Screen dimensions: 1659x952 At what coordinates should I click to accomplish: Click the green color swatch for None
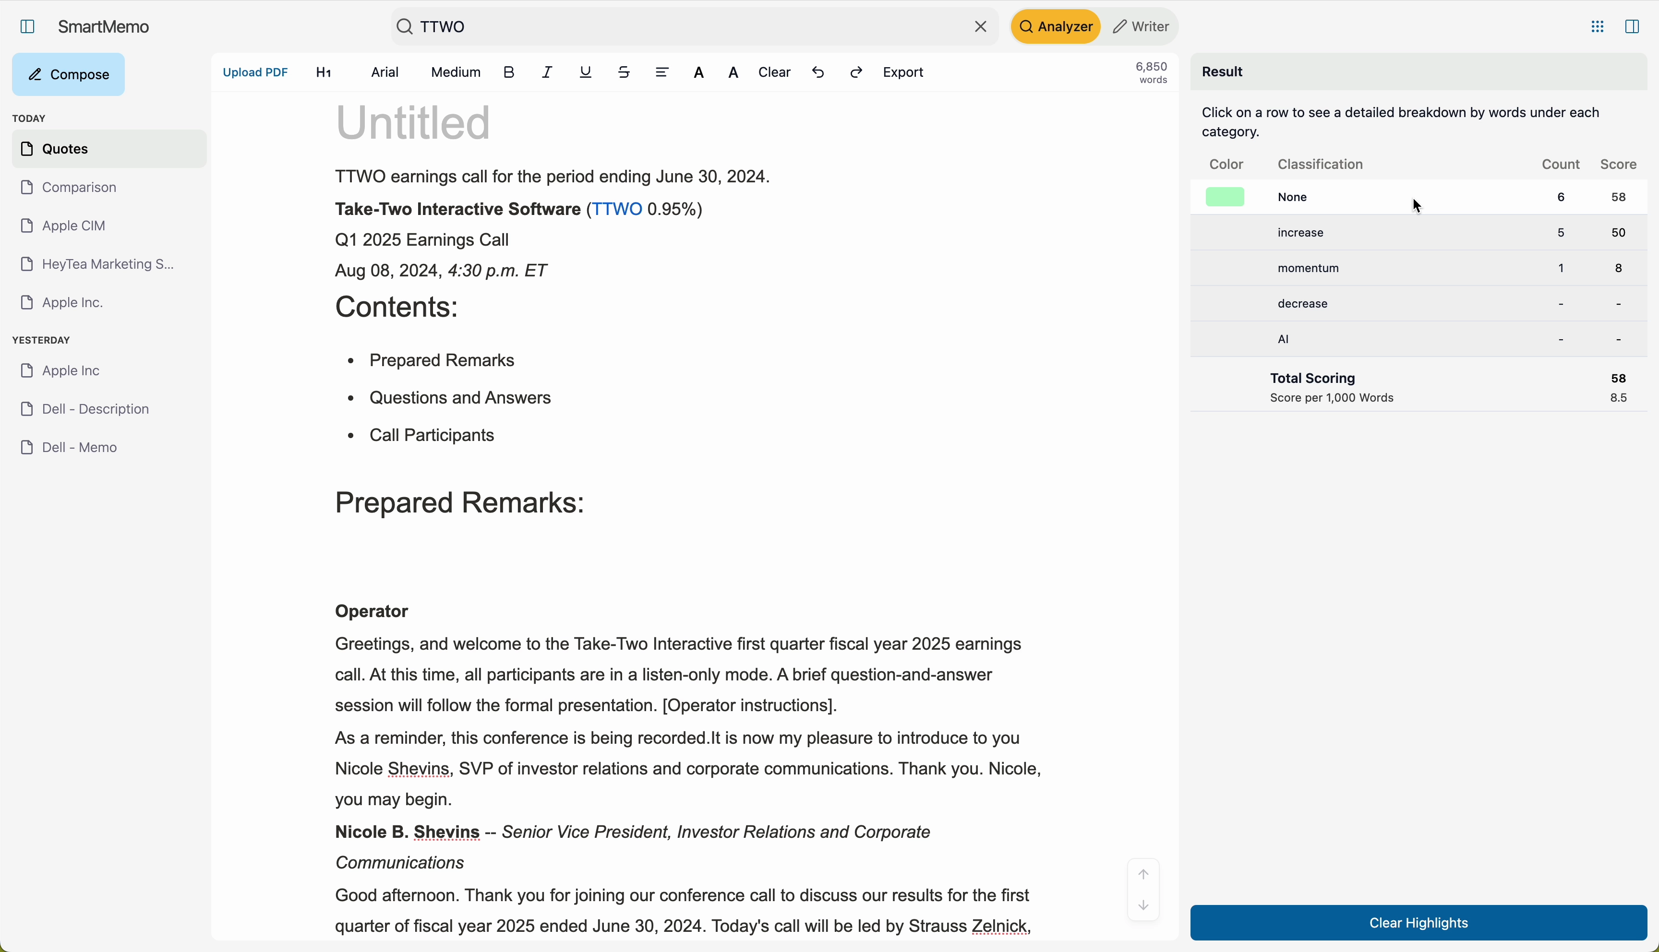pos(1224,198)
